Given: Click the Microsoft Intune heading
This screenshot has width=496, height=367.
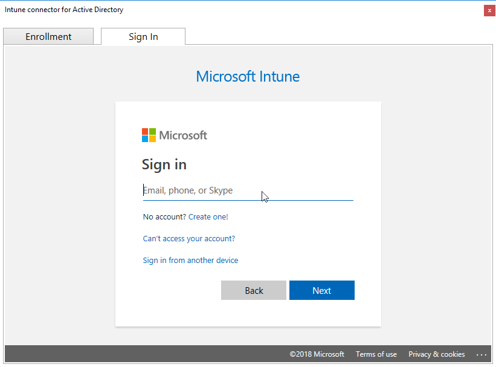Looking at the screenshot, I should coord(248,77).
